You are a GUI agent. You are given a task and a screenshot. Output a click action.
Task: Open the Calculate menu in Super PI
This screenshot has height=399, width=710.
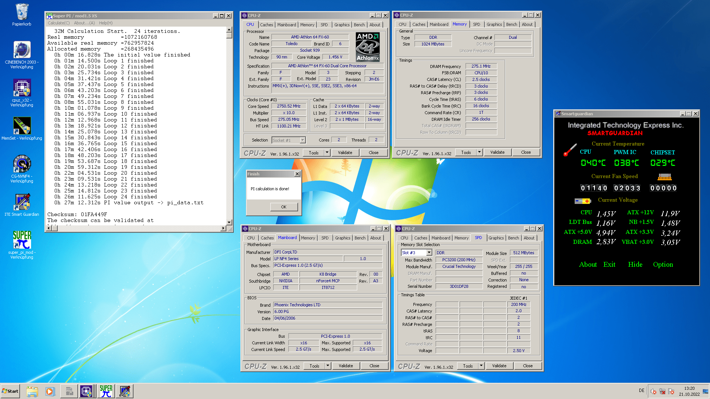58,23
